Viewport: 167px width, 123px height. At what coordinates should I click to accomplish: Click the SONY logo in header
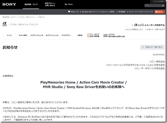[x=9, y=4]
